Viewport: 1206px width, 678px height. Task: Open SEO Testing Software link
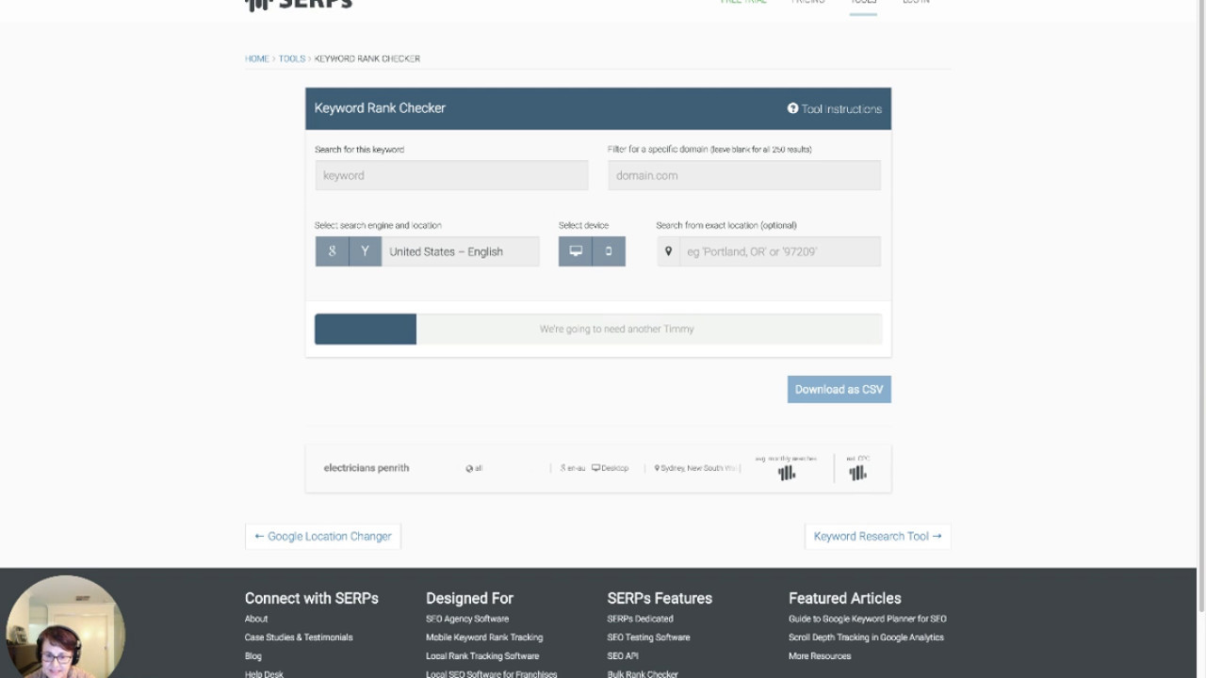pos(649,638)
